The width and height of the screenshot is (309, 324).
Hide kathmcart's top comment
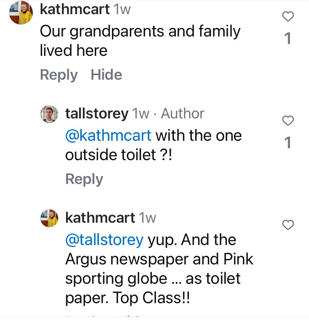point(106,75)
